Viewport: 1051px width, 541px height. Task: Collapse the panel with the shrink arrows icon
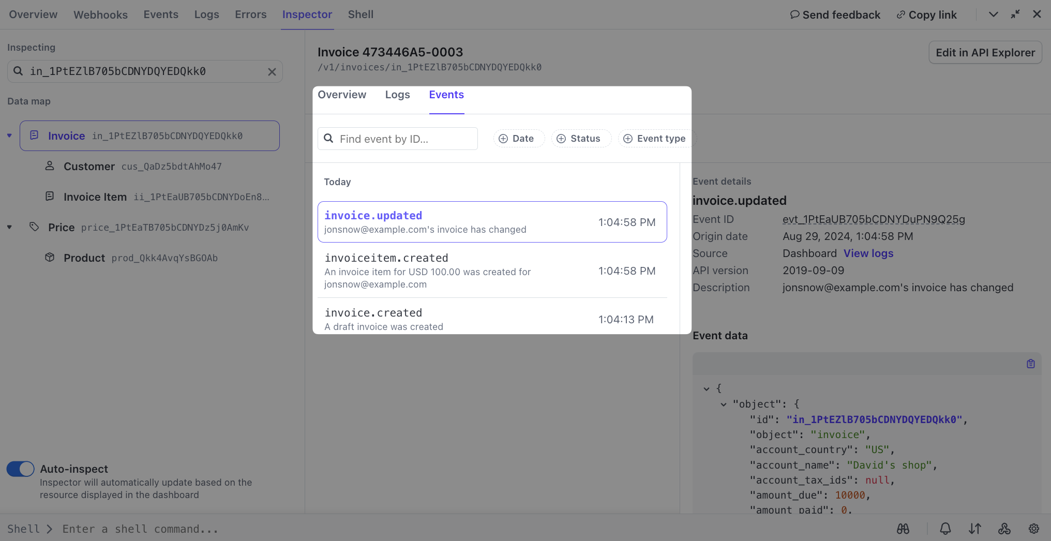[x=1015, y=14]
